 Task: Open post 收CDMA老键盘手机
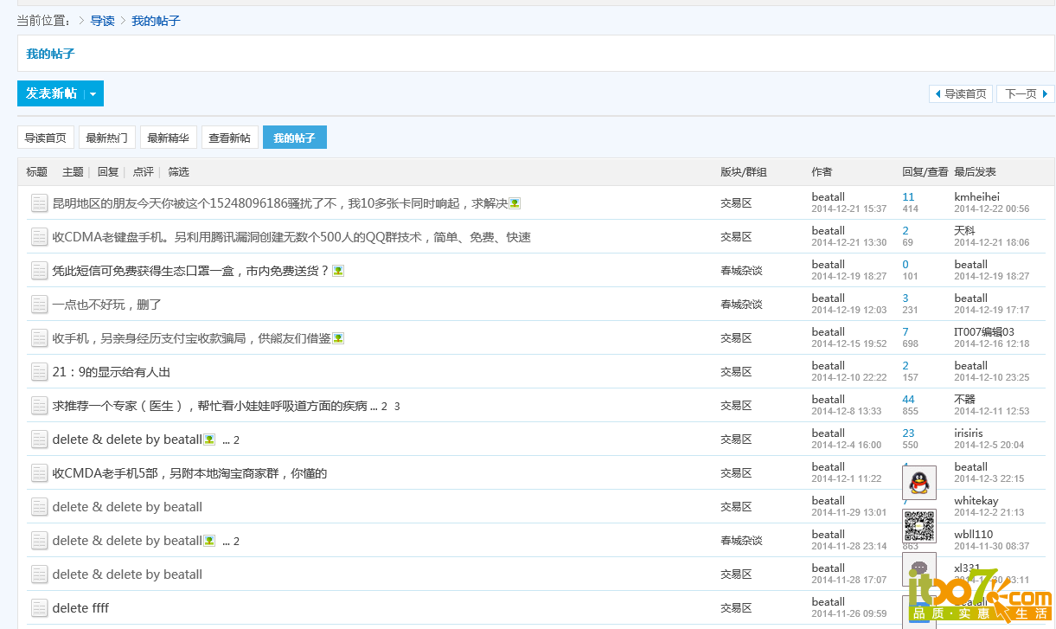pos(291,237)
